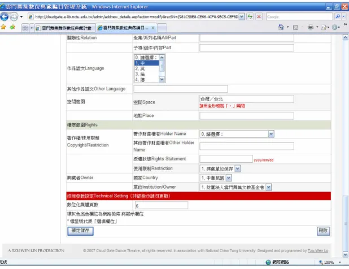The width and height of the screenshot is (349, 269).
Task: Click the 100% zoom level control
Action: (x=326, y=262)
